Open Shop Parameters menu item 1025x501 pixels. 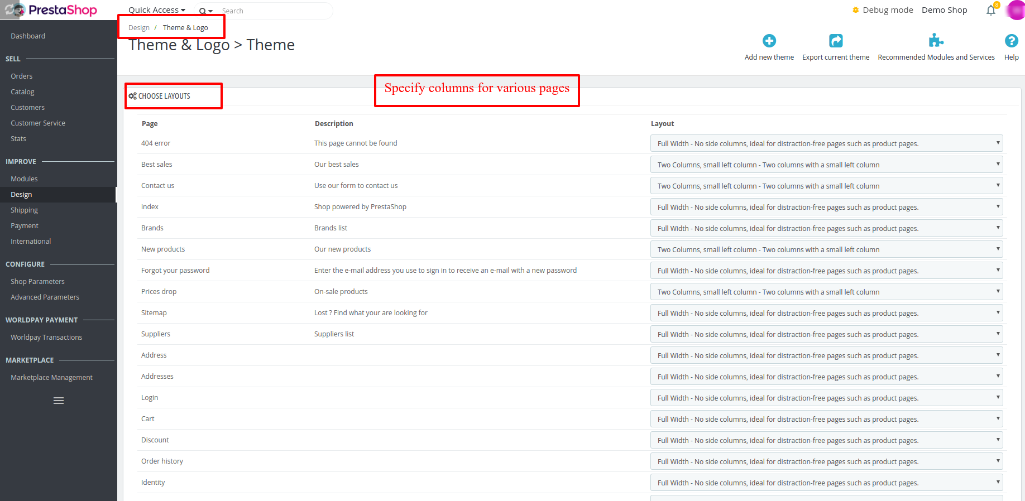[37, 281]
